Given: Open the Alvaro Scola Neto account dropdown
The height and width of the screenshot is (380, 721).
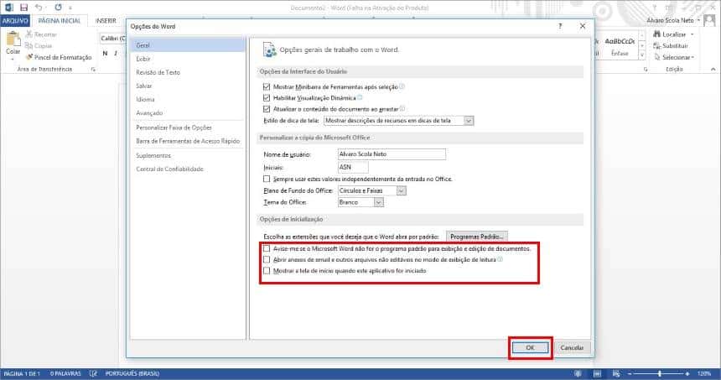Looking at the screenshot, I should click(x=698, y=20).
